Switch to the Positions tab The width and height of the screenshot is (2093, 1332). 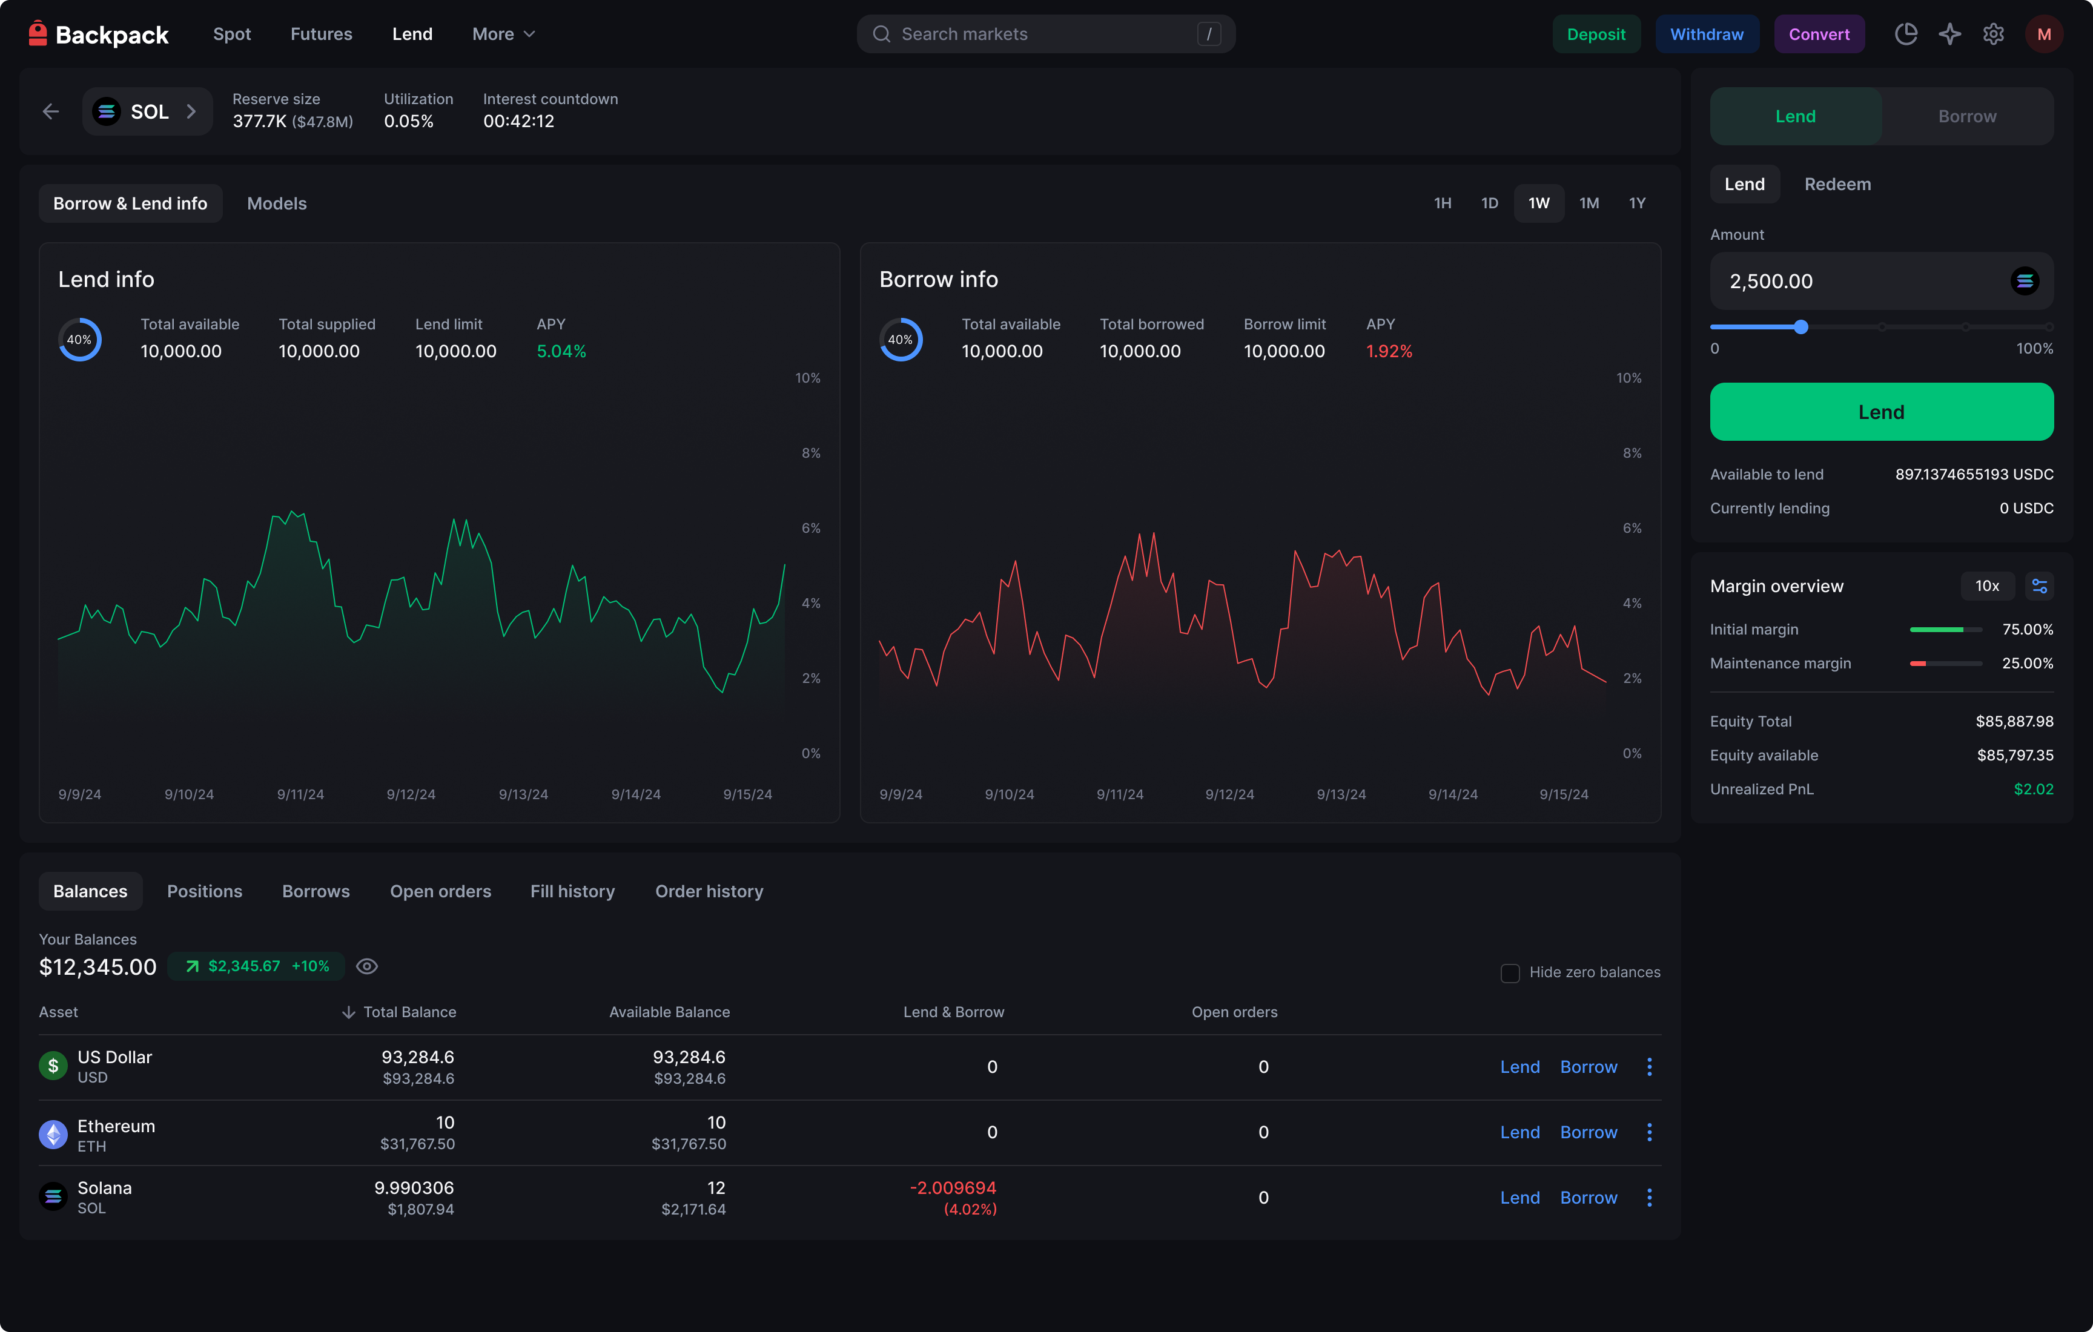tap(204, 891)
